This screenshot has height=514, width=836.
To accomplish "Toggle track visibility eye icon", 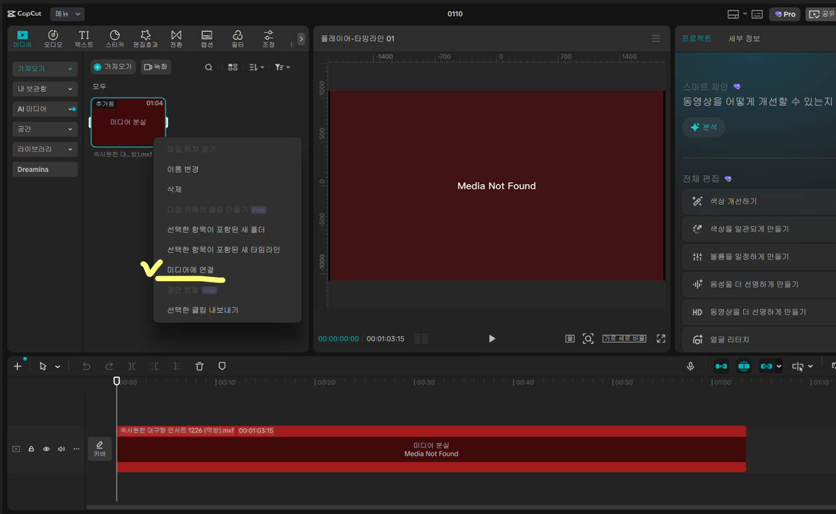I will [46, 449].
